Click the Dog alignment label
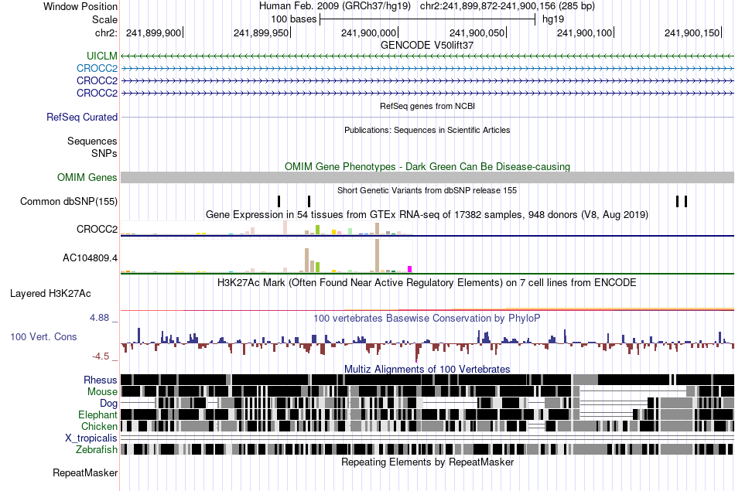The width and height of the screenshot is (735, 491). point(108,404)
